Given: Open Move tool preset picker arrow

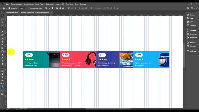Looking at the screenshot, I should [x=6, y=8].
